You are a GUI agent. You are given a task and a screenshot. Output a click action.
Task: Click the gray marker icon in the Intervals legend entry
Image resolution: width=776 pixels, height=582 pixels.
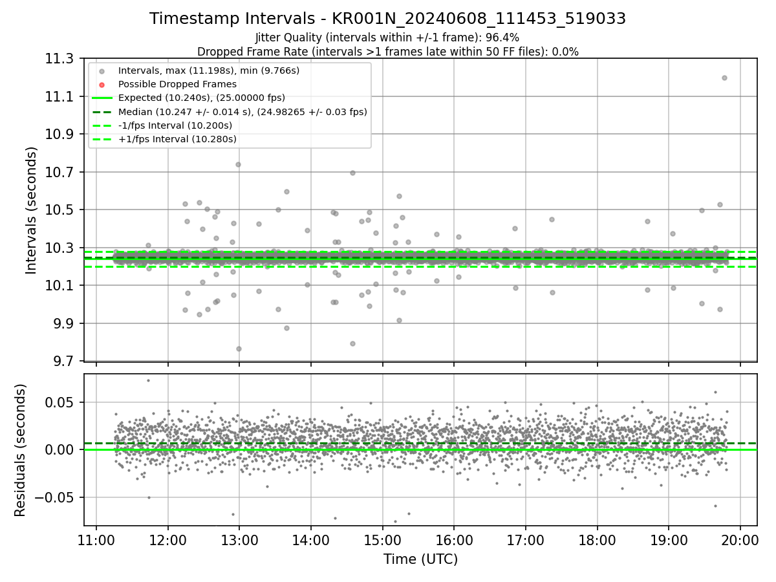(x=102, y=70)
